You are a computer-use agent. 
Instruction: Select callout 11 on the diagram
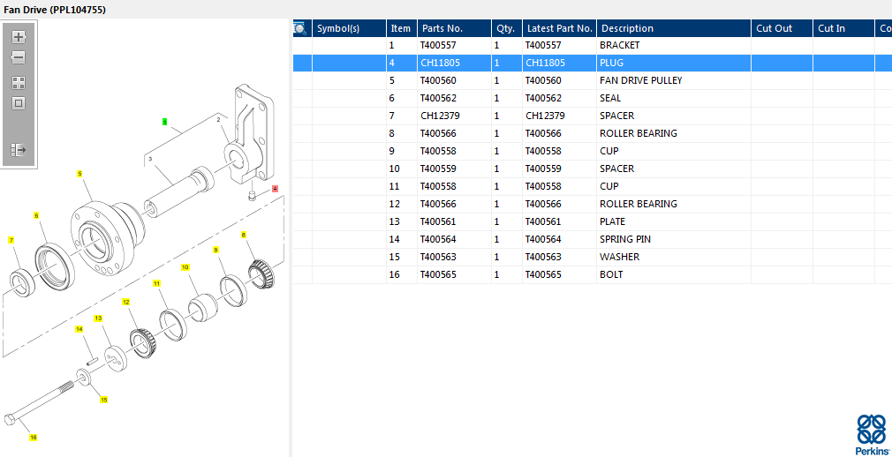tap(157, 282)
